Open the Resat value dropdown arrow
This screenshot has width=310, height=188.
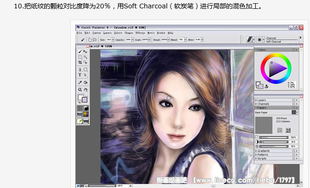coord(168,40)
